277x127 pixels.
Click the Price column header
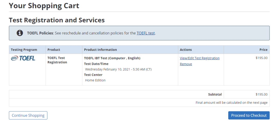[263, 50]
